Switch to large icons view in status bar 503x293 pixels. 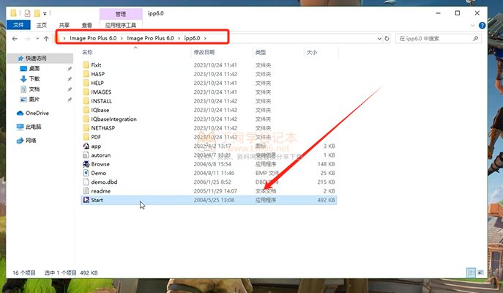pos(480,273)
